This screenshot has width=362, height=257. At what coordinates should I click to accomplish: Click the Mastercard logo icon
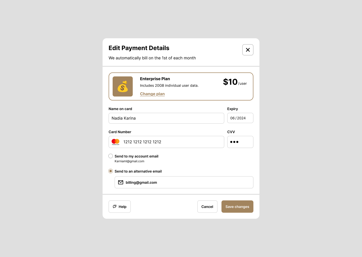click(115, 142)
